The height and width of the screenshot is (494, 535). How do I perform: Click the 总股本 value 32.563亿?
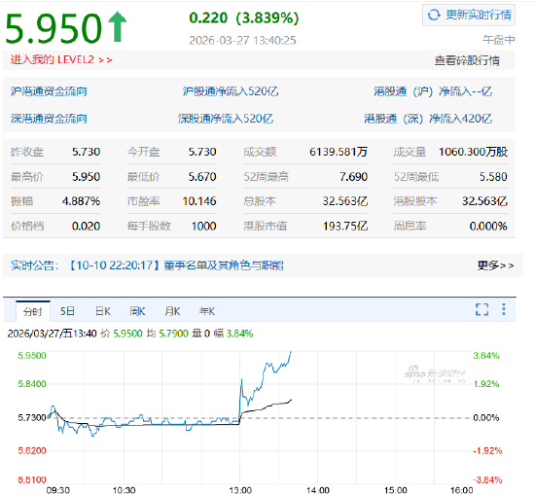[x=345, y=201]
